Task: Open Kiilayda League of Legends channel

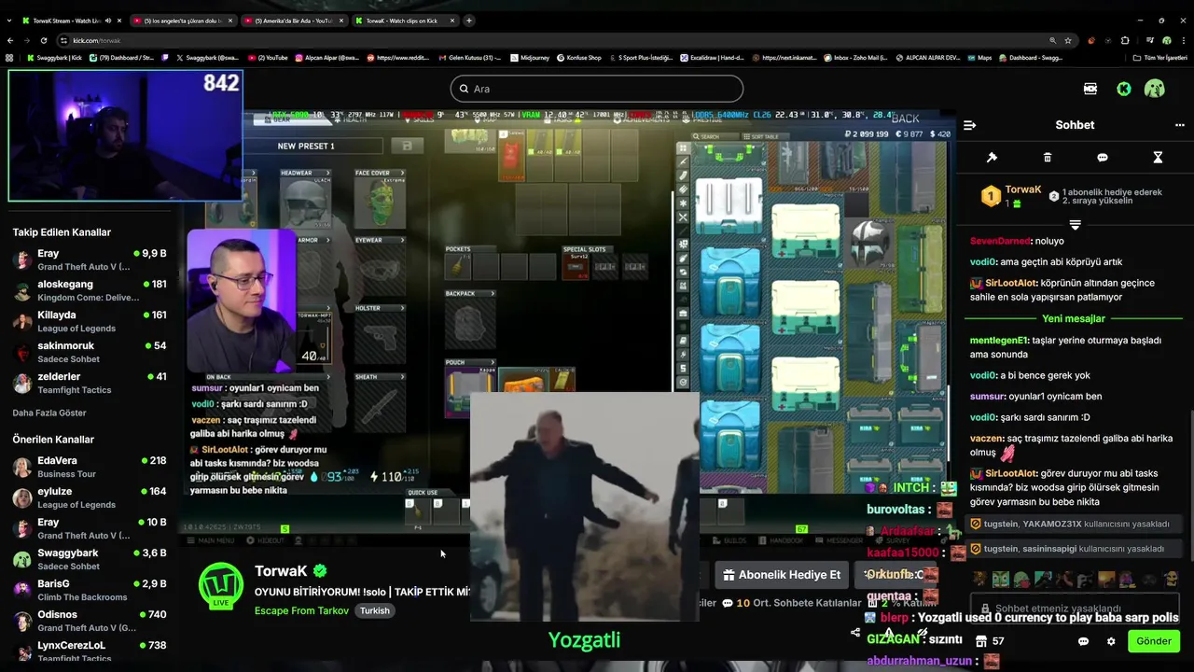Action: tap(90, 321)
